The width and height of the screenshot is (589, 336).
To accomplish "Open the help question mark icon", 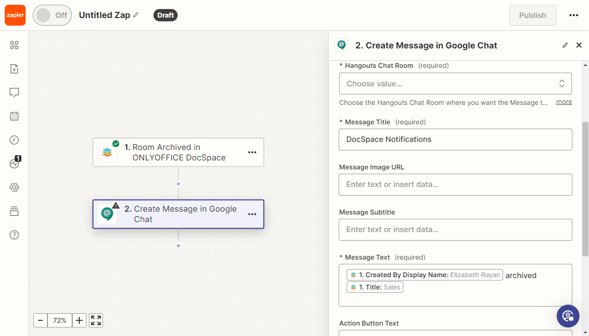I will click(14, 235).
